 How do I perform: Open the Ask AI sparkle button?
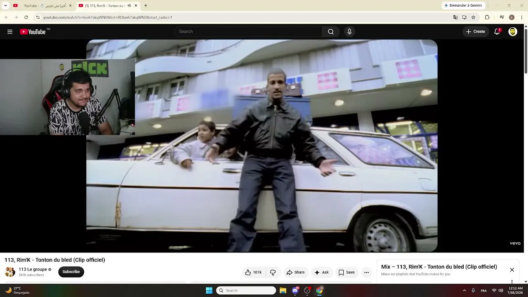[x=321, y=272]
